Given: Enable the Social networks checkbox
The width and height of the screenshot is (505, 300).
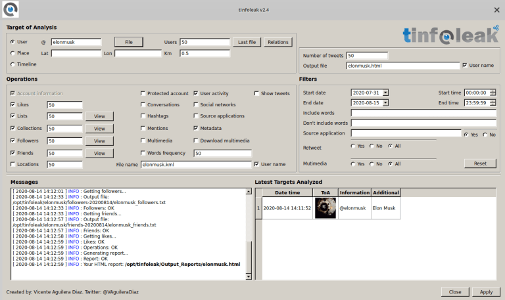Looking at the screenshot, I should pos(195,104).
